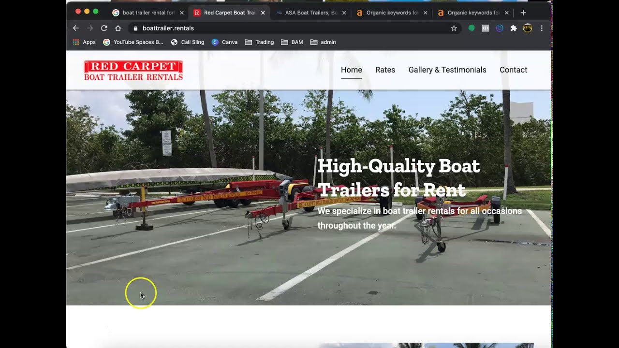Open the code-bracket extension icon
The image size is (619, 348).
pos(486,28)
